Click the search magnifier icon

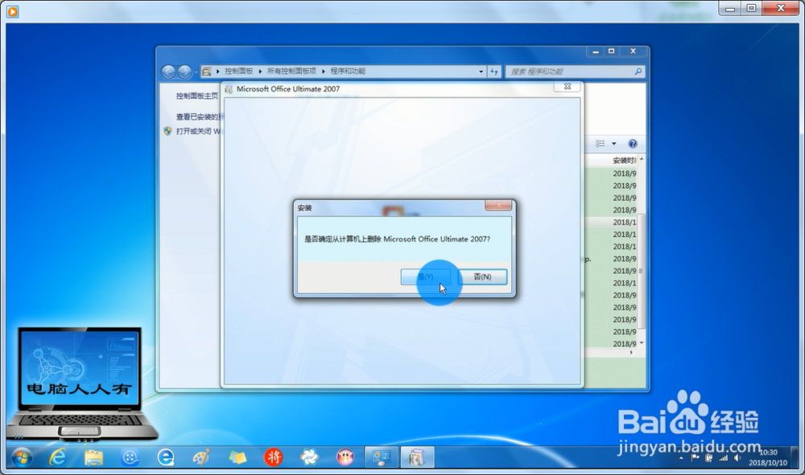(x=638, y=72)
